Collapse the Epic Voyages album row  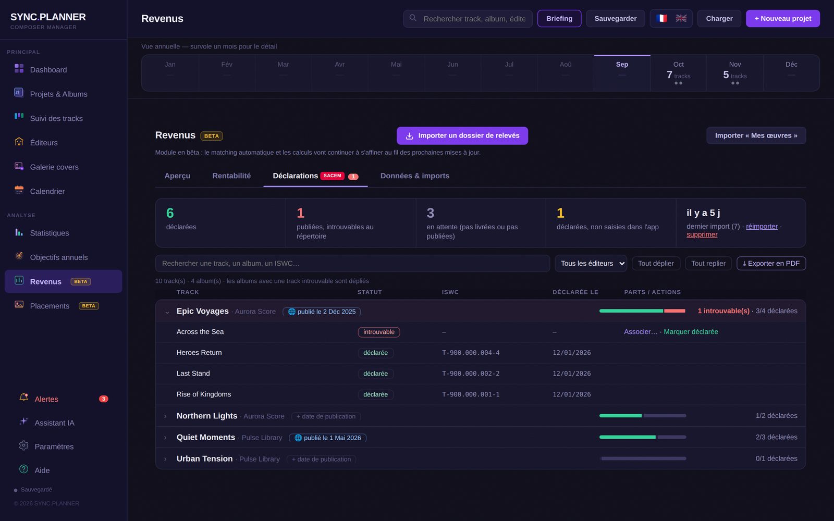[167, 312]
